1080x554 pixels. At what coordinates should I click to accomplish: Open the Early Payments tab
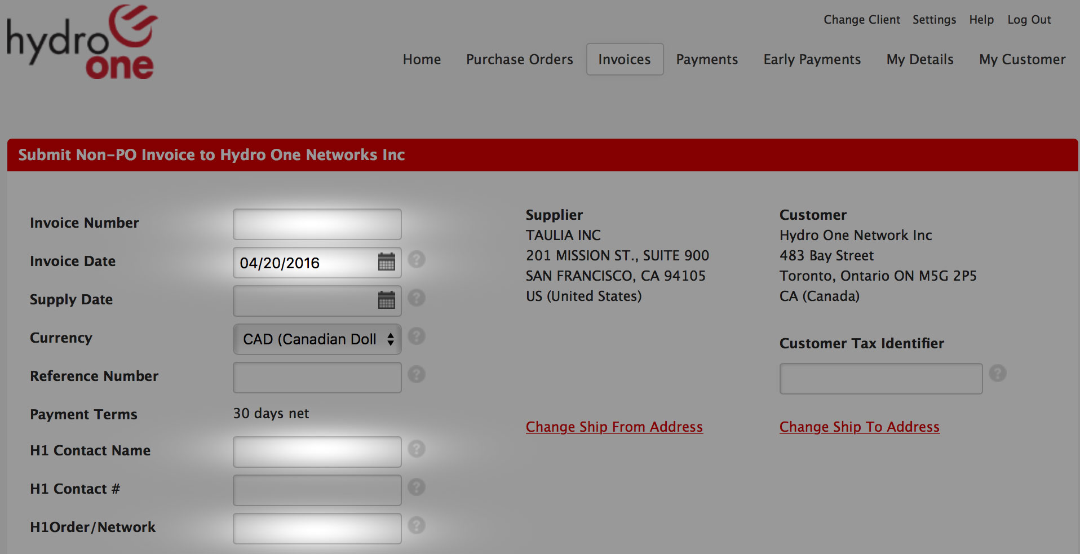point(812,60)
